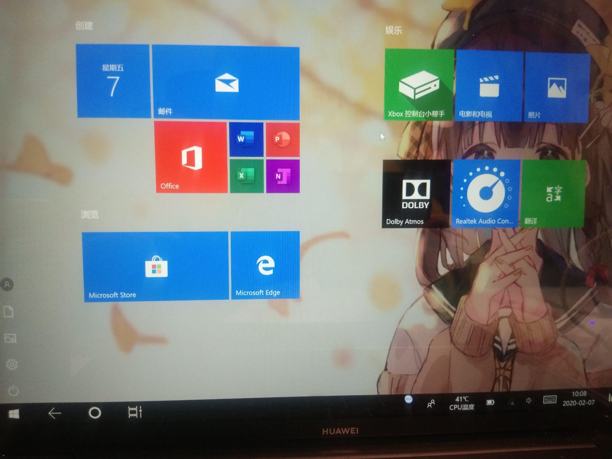This screenshot has width=612, height=459.
Task: Click the volume speaker tray icon
Action: [528, 401]
